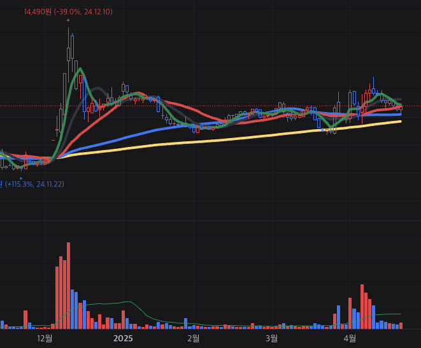This screenshot has width=421, height=348.
Task: Click the red down-arrow marker above the peak candle
Action: coord(68,20)
